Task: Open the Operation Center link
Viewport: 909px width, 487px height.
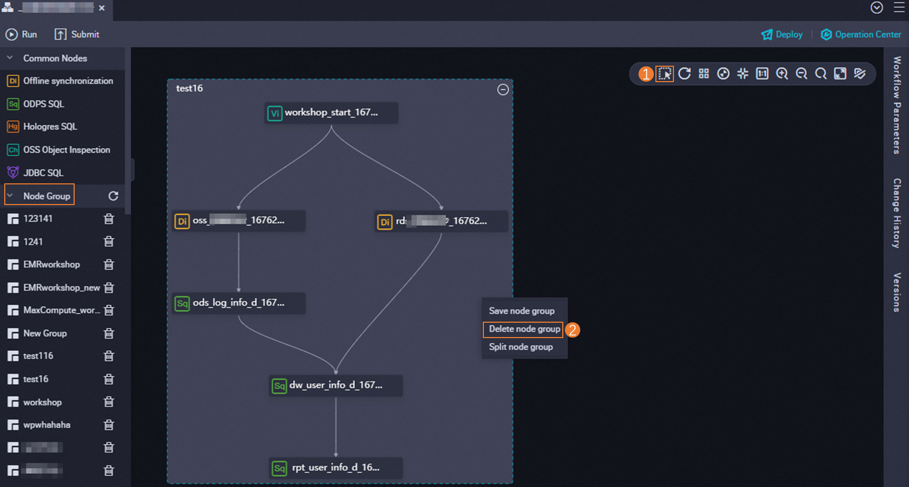Action: (861, 34)
